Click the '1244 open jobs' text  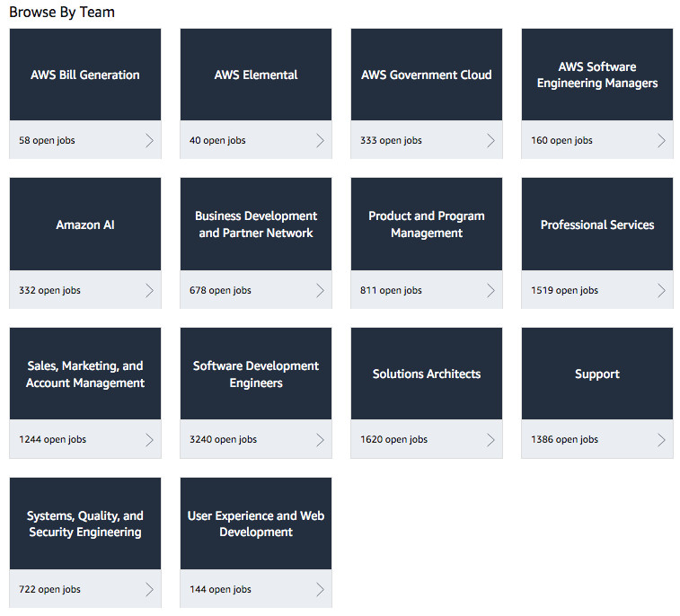click(x=52, y=440)
